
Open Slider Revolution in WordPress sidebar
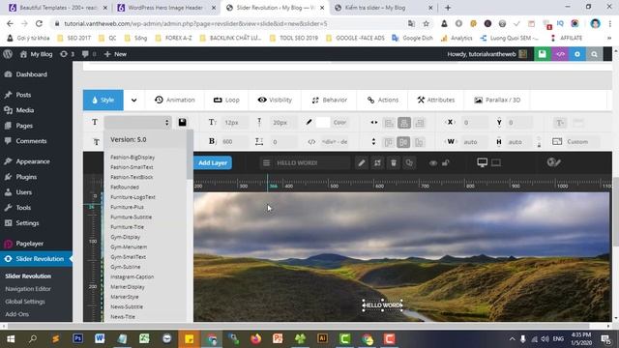[x=36, y=259]
